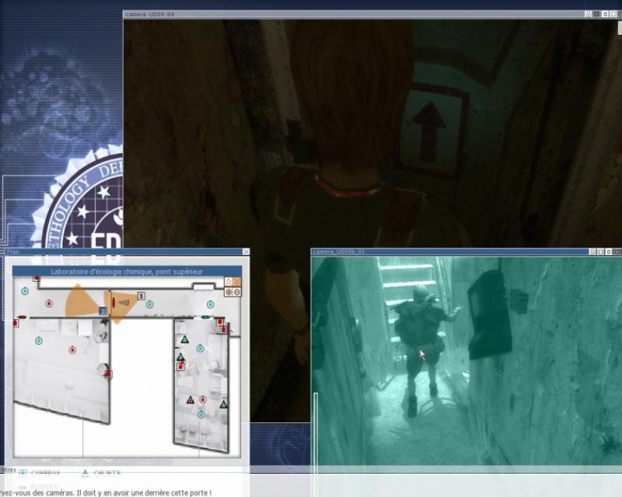Select camera marker numbered 1 on map
The height and width of the screenshot is (497, 622).
[x=142, y=296]
